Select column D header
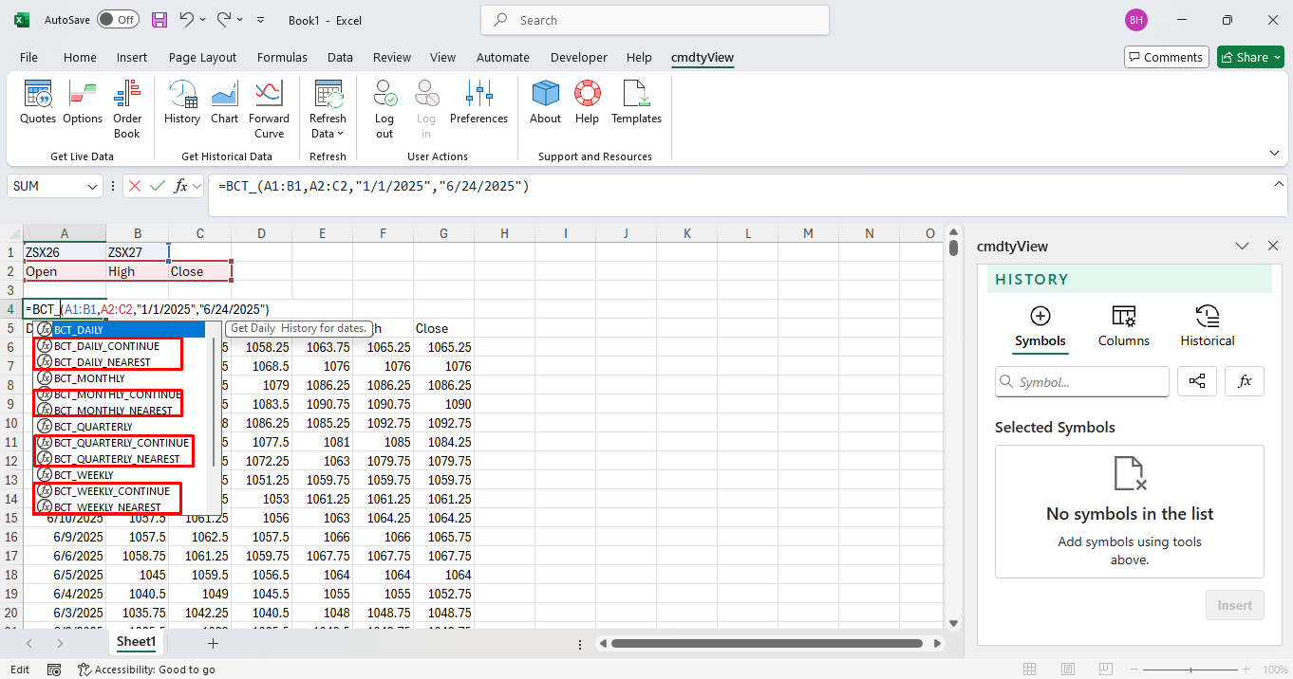1293x679 pixels. (261, 233)
